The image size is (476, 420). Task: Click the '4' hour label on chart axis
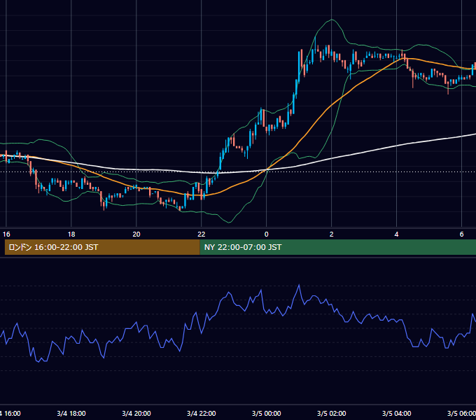pyautogui.click(x=396, y=234)
